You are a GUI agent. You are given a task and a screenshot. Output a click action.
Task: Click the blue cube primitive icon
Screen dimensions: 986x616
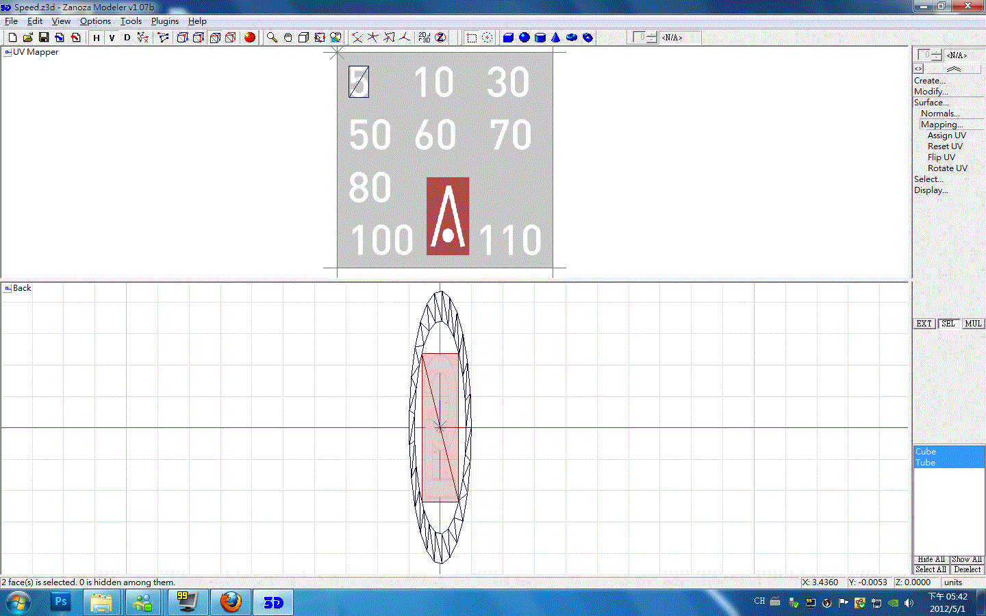coord(508,38)
